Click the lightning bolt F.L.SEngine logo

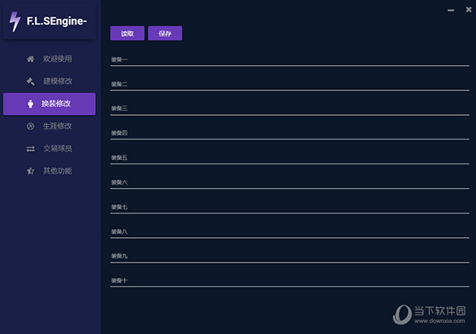[15, 21]
